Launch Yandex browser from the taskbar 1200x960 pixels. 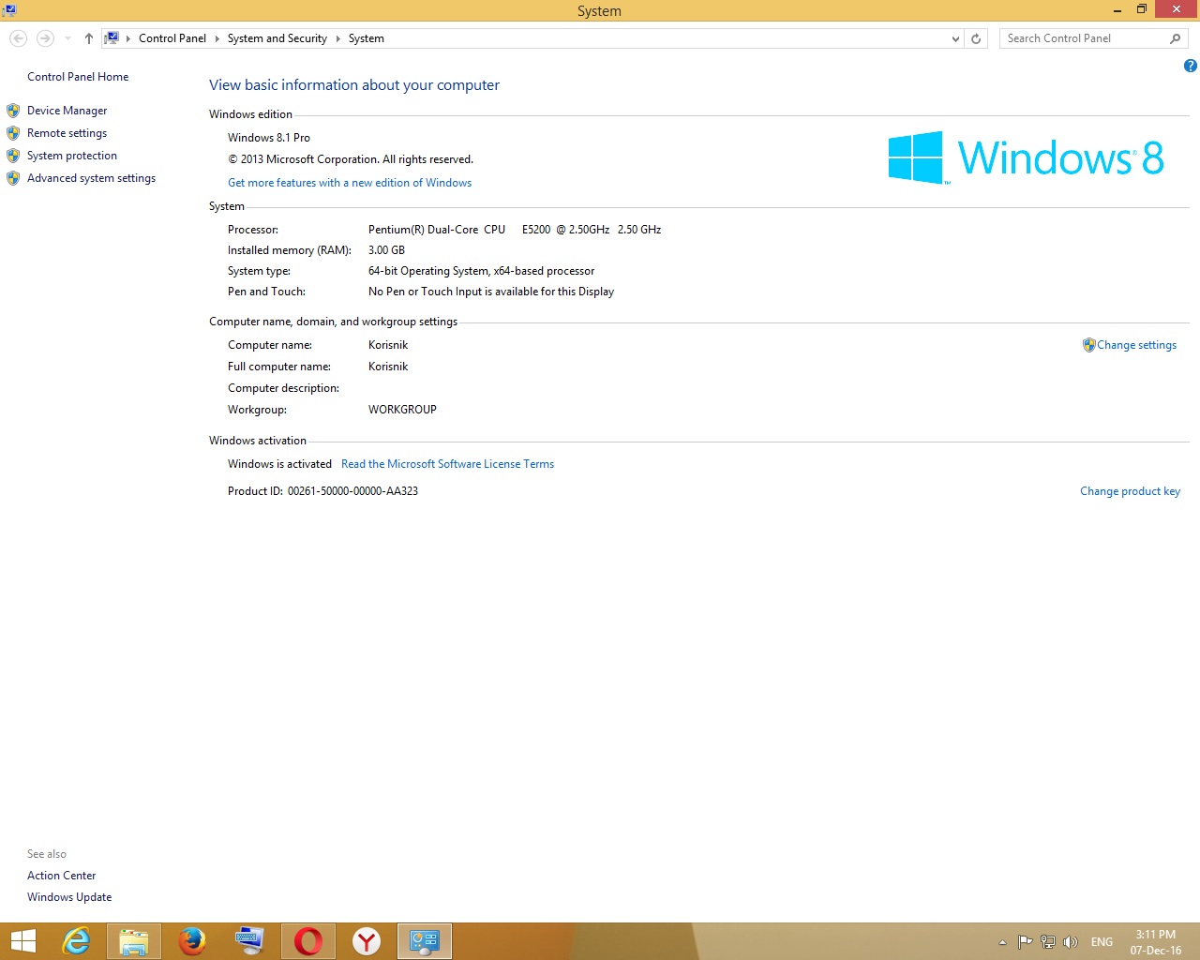tap(367, 941)
